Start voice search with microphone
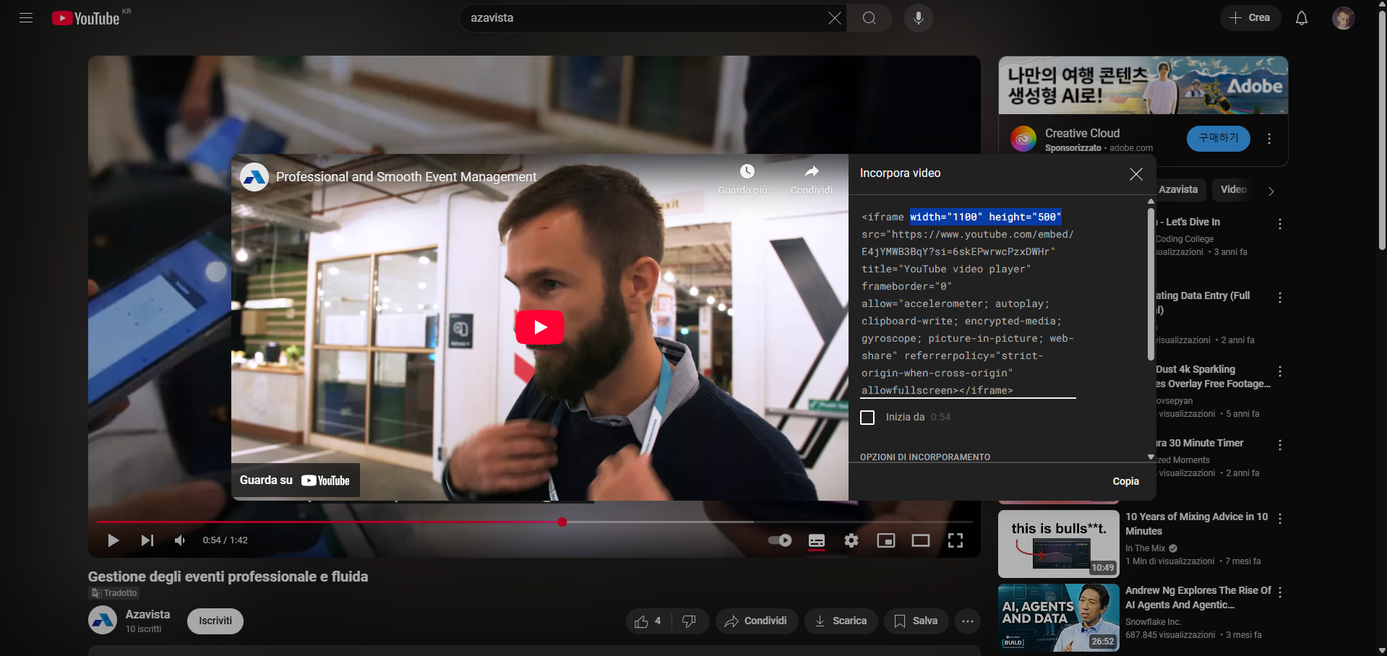The width and height of the screenshot is (1387, 656). pyautogui.click(x=918, y=18)
